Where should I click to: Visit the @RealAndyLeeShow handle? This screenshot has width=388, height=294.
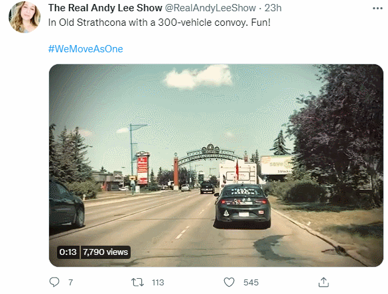pos(210,8)
